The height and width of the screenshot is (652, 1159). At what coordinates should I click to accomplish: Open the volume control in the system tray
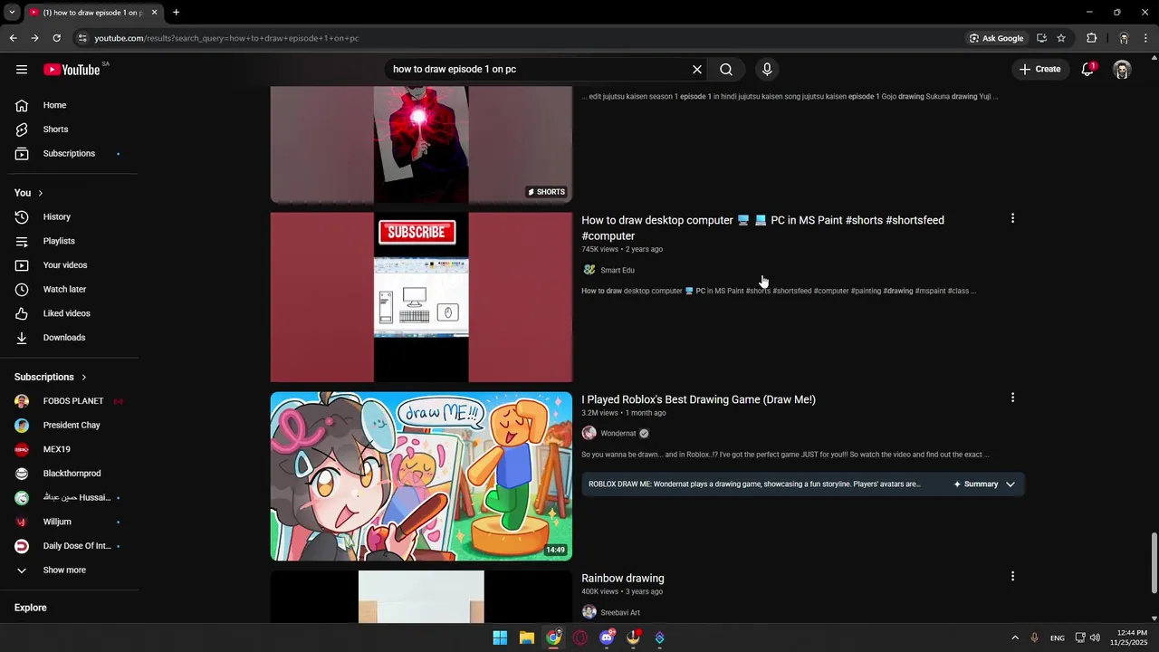(1095, 638)
